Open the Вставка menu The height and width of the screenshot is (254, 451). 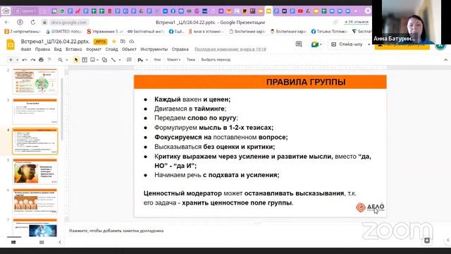[73, 49]
